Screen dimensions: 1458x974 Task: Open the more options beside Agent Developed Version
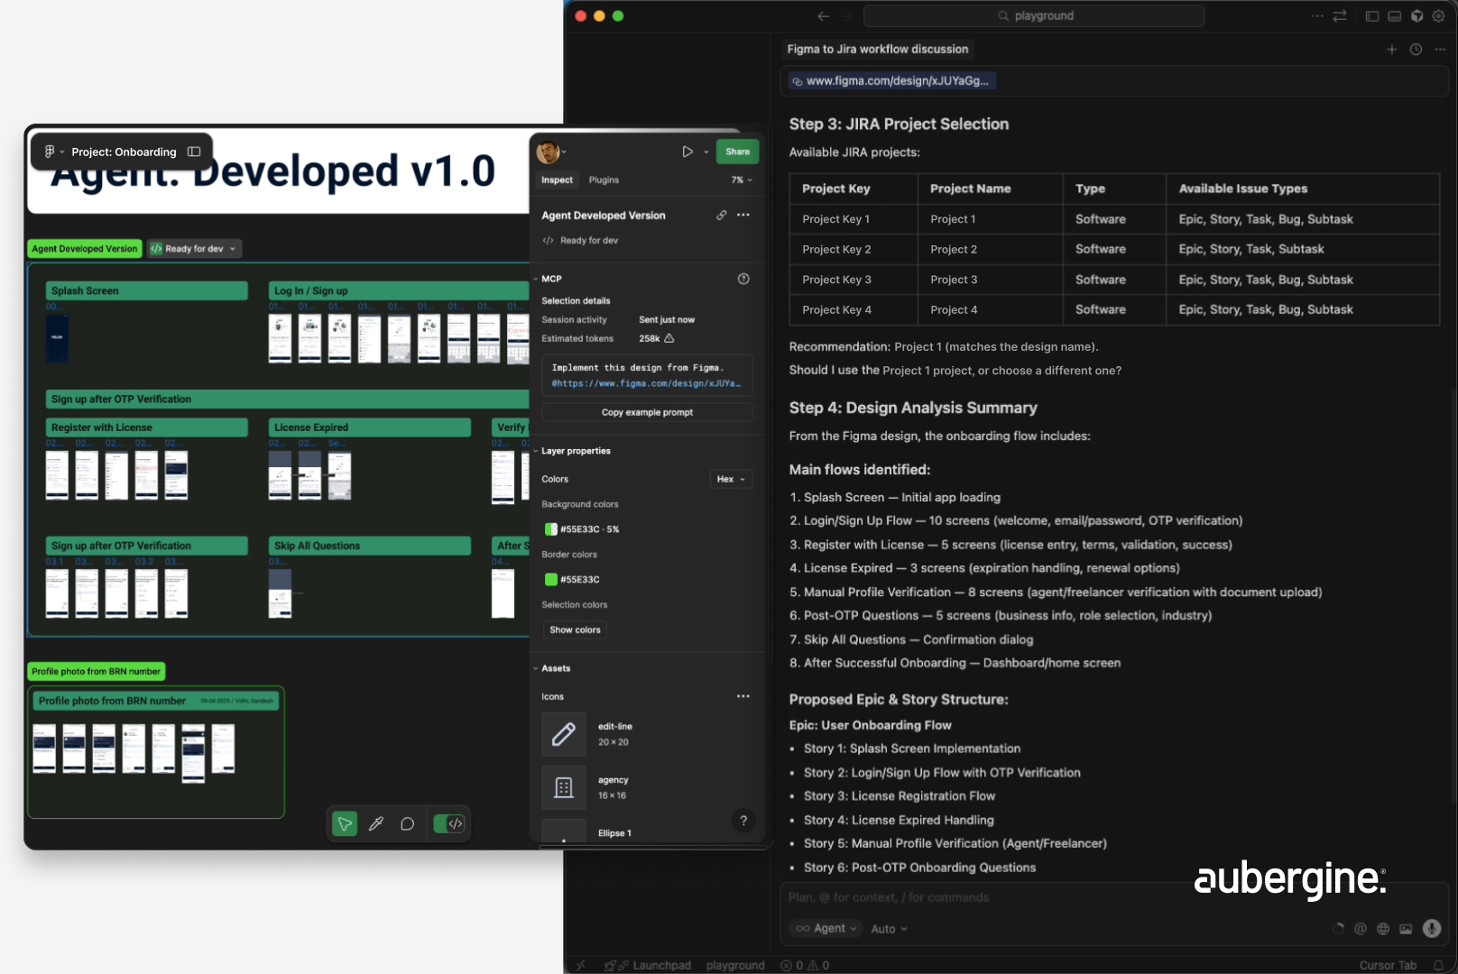point(743,216)
